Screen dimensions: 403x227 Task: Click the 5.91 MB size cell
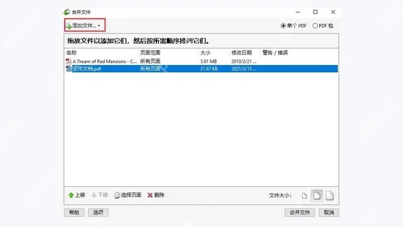[x=208, y=61]
